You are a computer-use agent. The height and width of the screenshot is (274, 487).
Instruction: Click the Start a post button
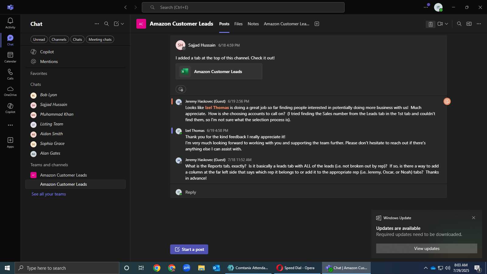(x=189, y=249)
